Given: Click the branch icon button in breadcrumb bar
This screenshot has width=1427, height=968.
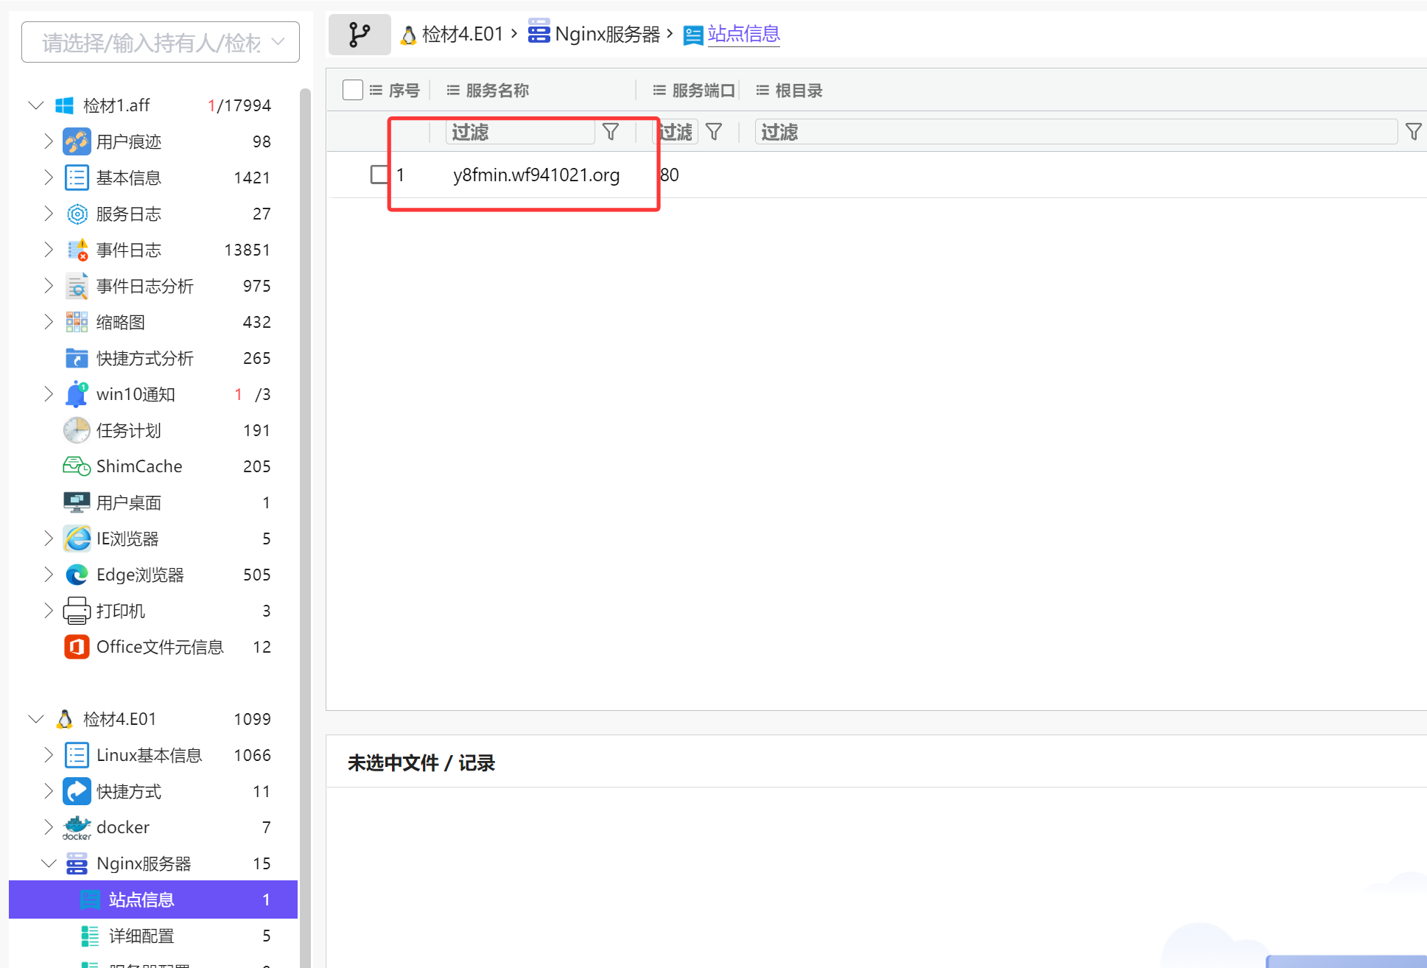Looking at the screenshot, I should tap(359, 35).
